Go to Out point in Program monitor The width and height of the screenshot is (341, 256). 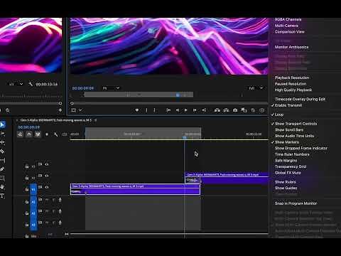click(x=204, y=110)
